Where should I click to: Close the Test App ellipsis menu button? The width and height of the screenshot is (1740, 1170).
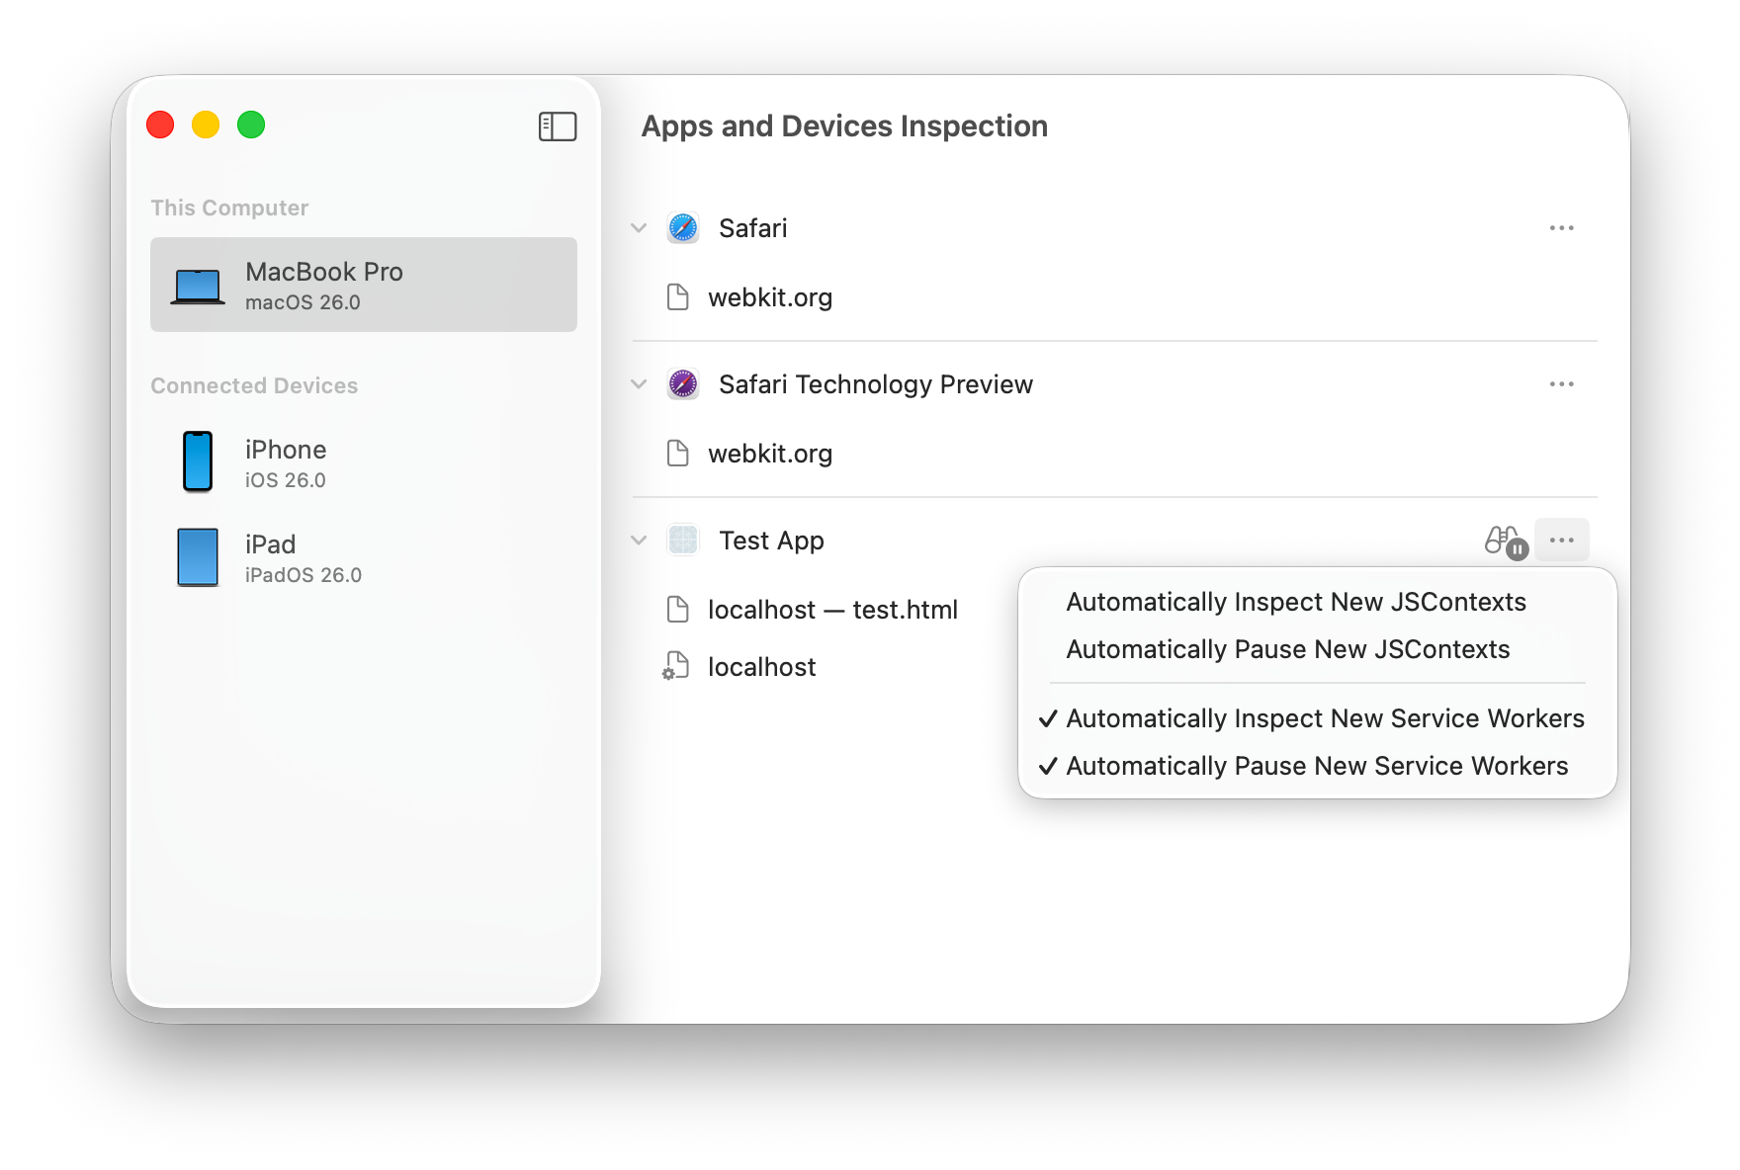(1562, 541)
